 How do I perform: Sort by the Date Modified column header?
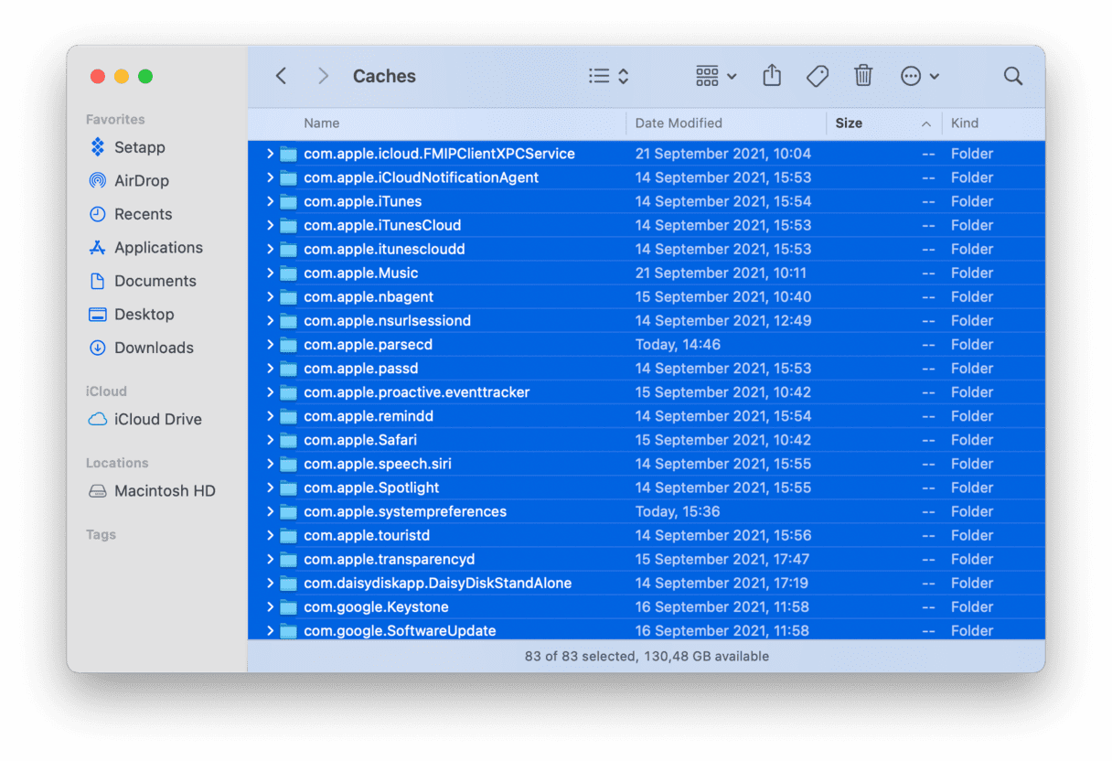tap(679, 123)
